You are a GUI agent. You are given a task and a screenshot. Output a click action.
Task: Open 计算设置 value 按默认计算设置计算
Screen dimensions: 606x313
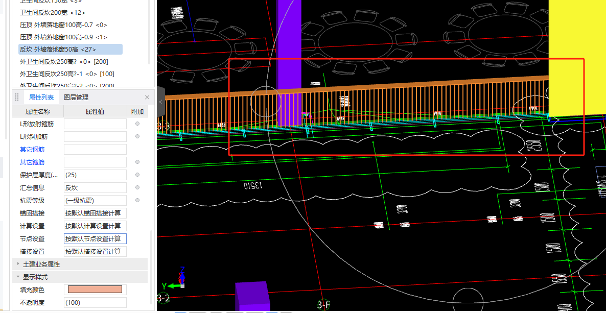pos(95,226)
